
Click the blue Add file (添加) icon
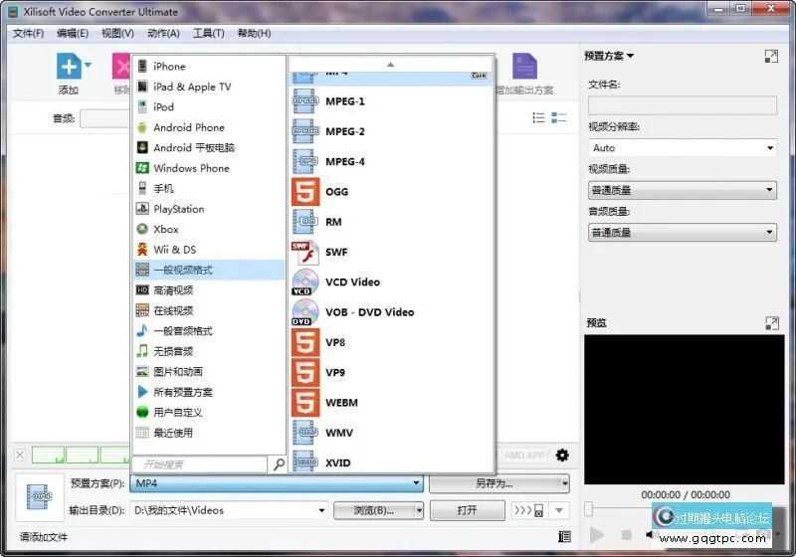(68, 68)
